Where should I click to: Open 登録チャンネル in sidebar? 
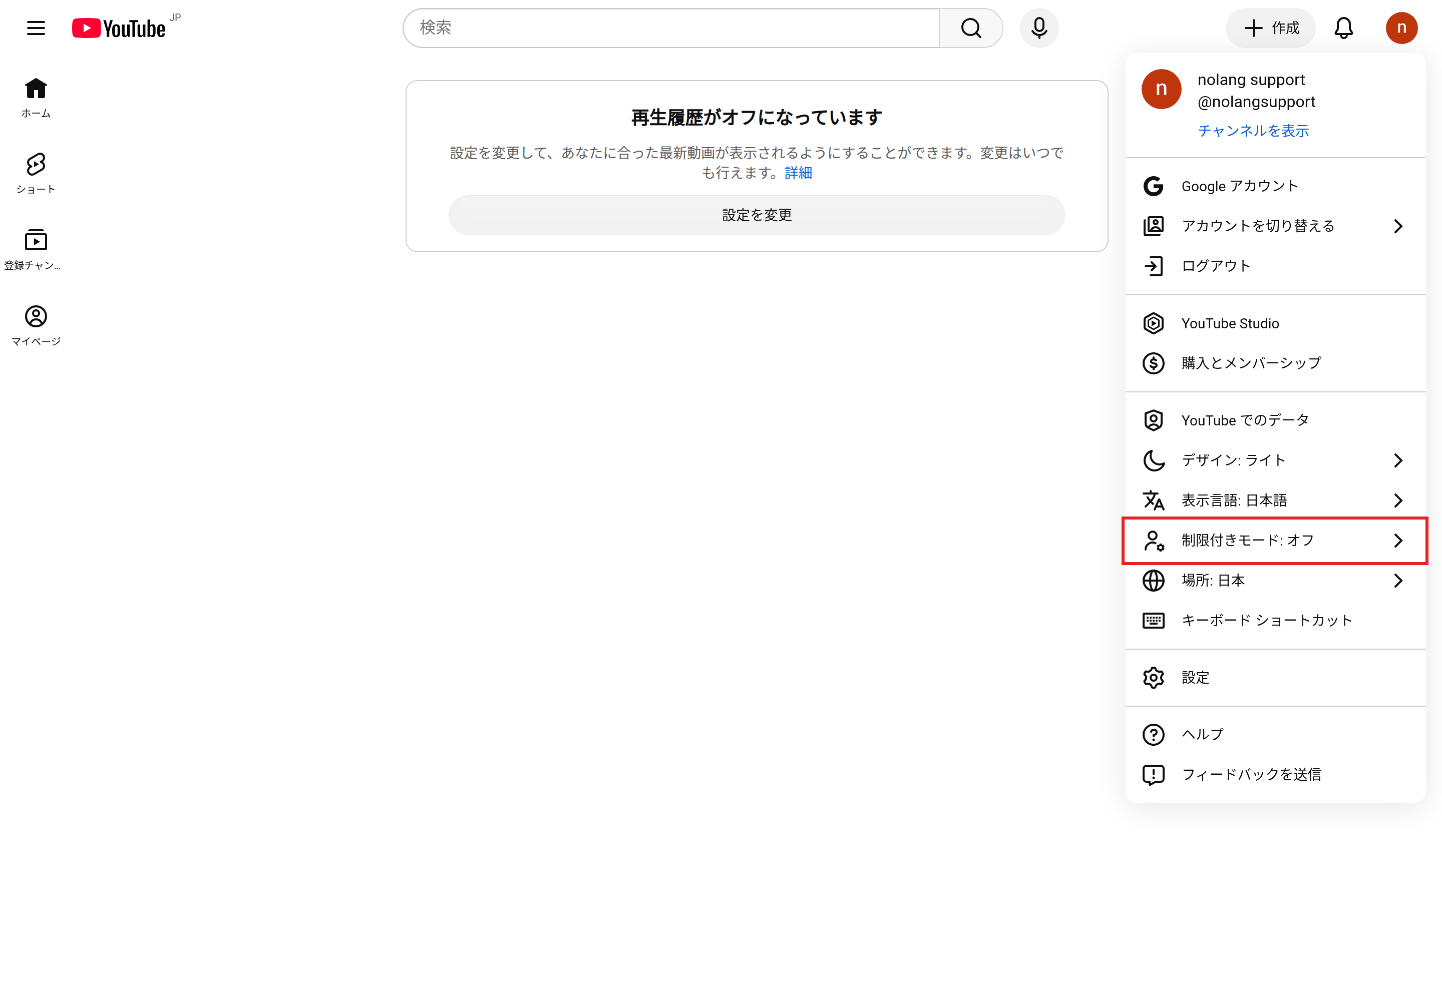pyautogui.click(x=33, y=250)
